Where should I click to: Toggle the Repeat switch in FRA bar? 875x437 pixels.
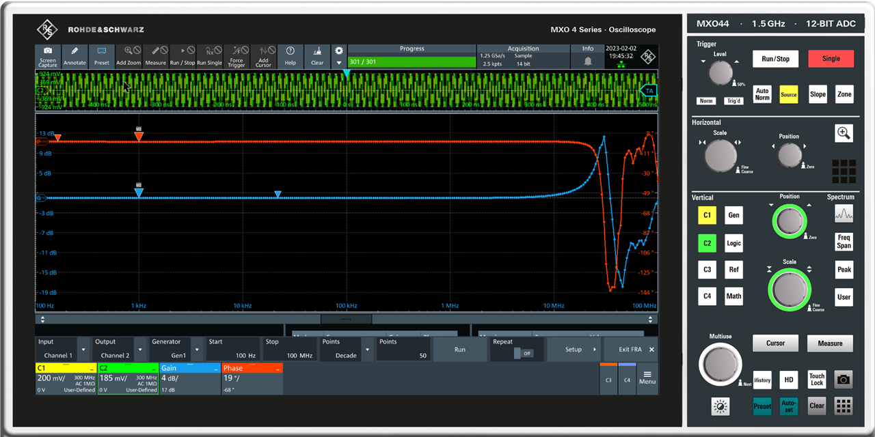click(x=522, y=354)
